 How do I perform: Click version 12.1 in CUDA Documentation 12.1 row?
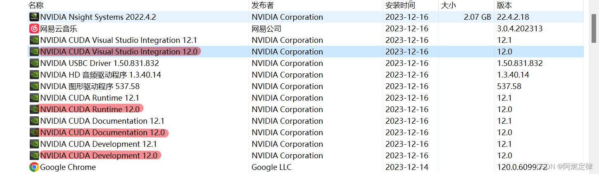505,121
